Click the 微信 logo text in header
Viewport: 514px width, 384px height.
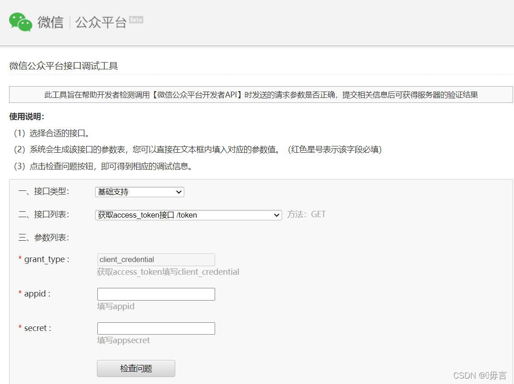[x=50, y=22]
